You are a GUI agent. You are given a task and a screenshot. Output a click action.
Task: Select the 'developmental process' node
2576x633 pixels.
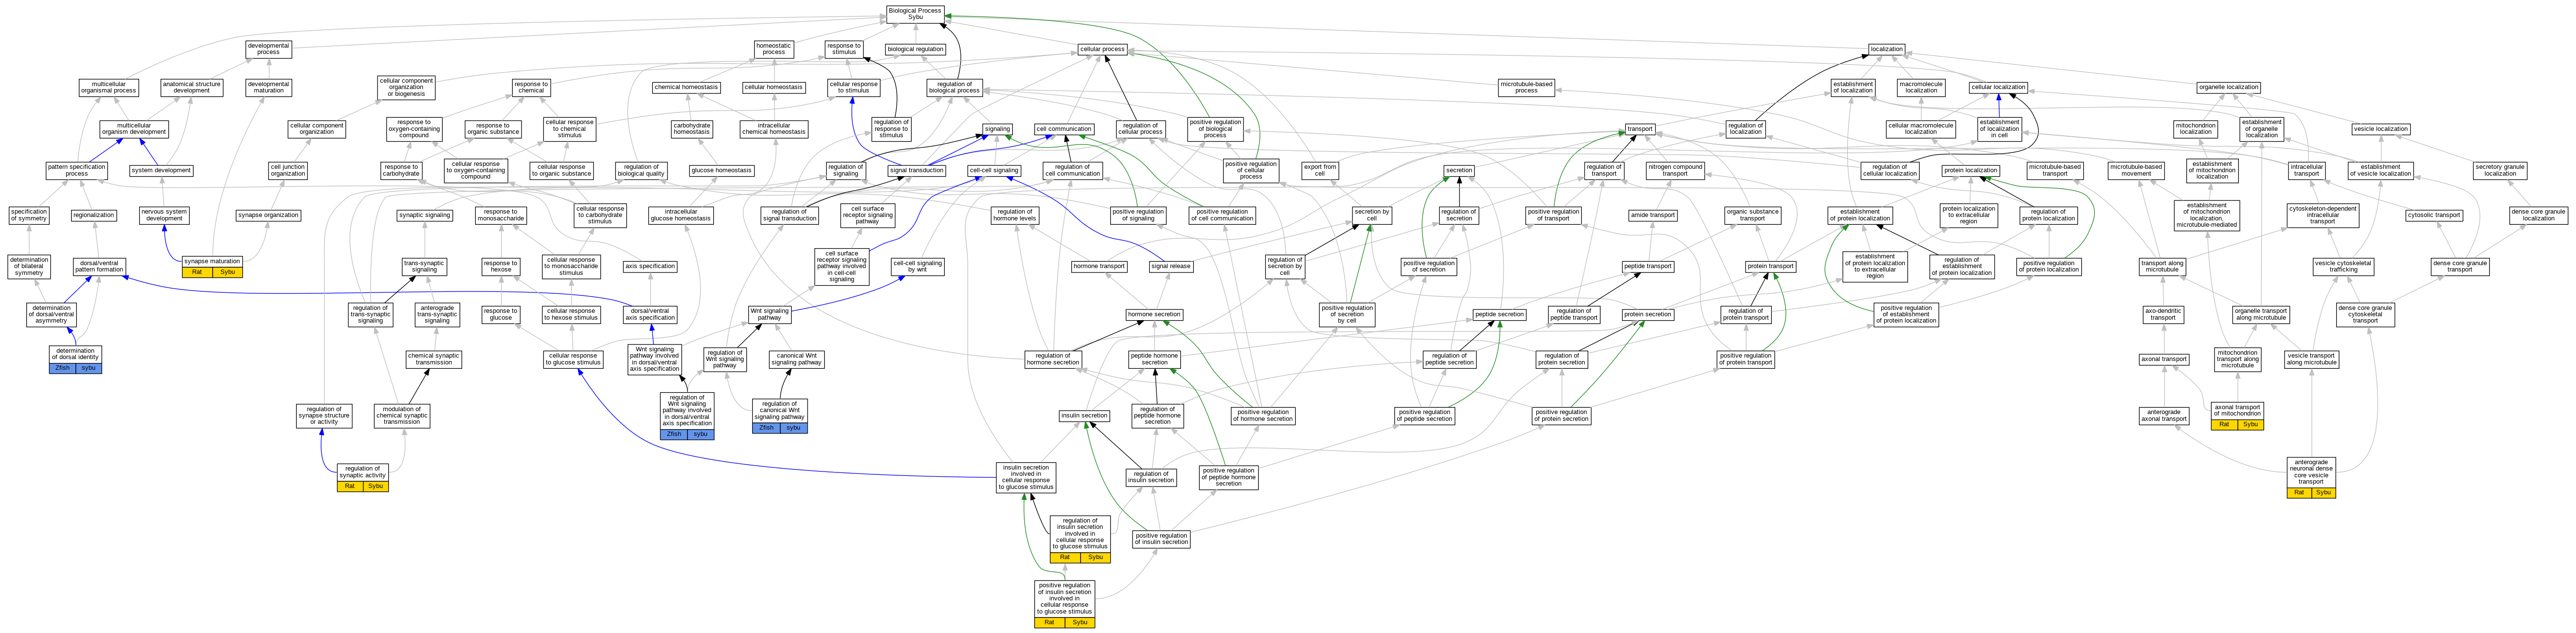tap(268, 48)
